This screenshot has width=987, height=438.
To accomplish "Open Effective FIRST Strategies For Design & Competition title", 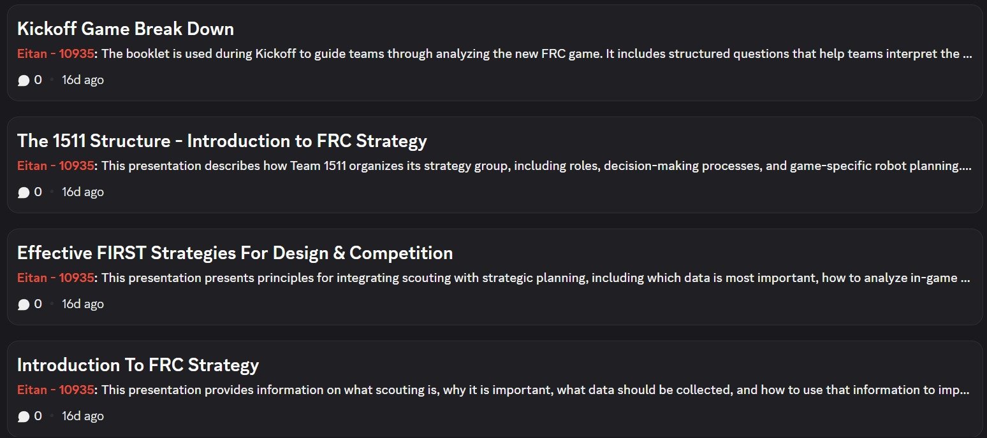I will [x=235, y=253].
